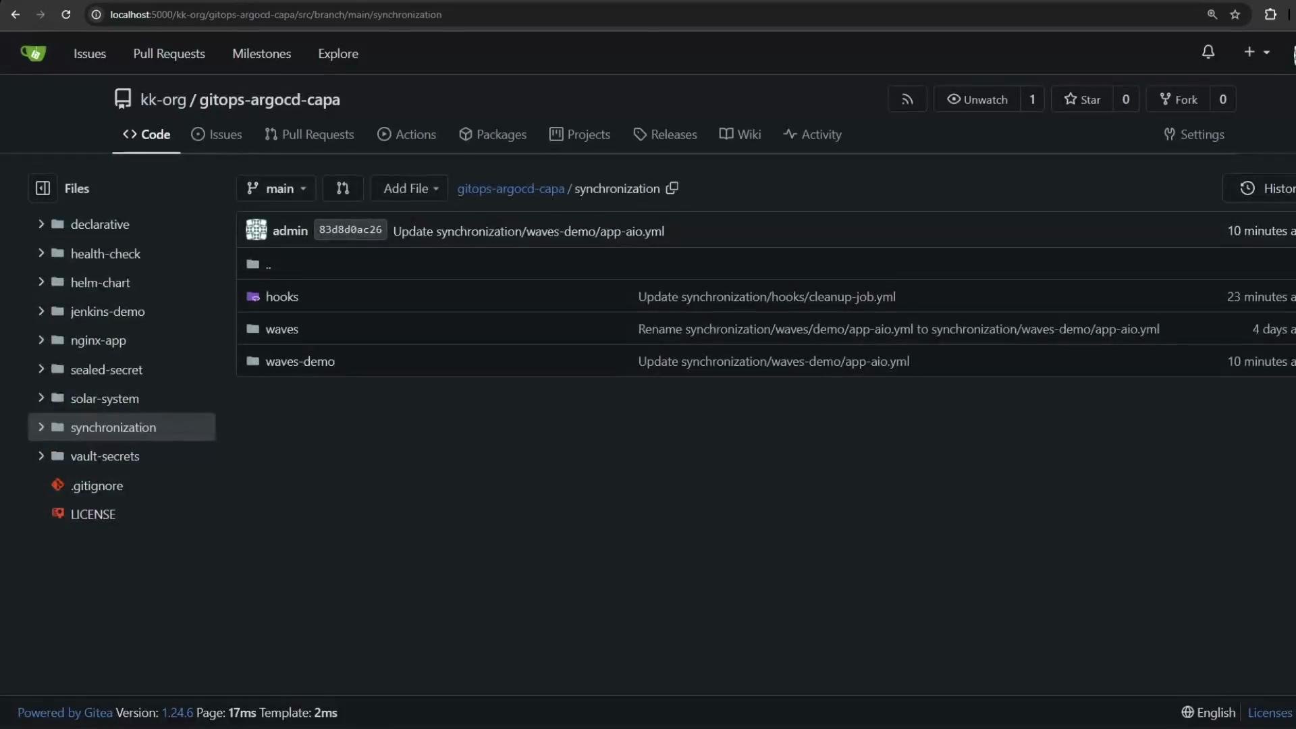Open the Releases tab
This screenshot has height=729, width=1296.
(x=665, y=134)
